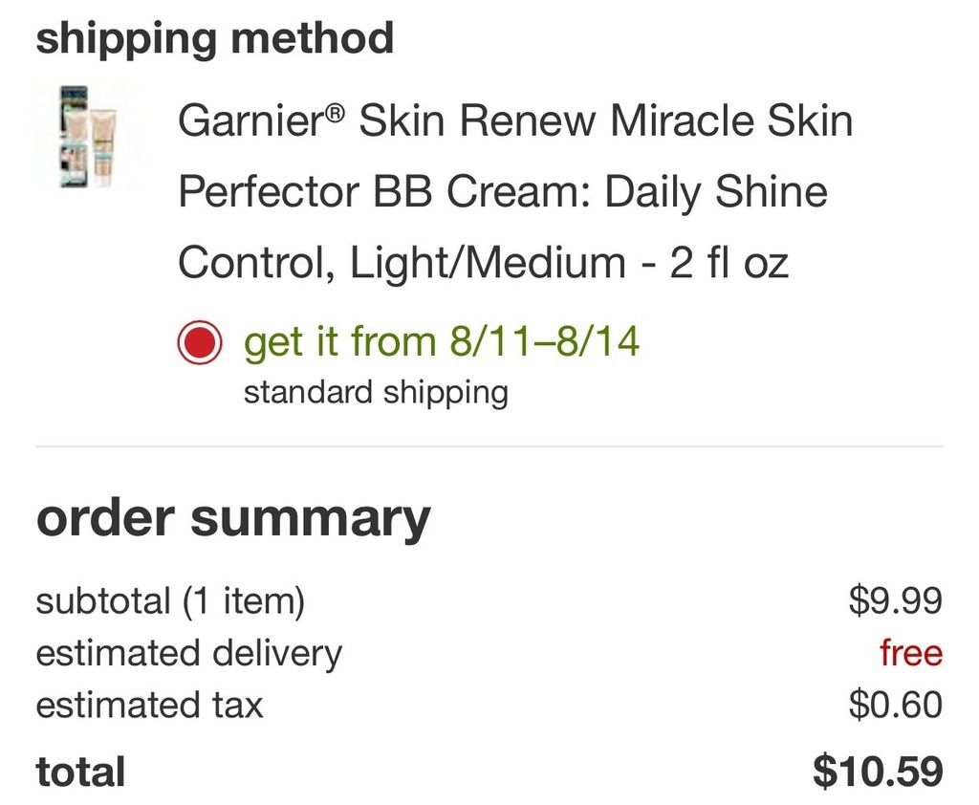Click the 'subtotal (1 item)' label
Screen dimensions: 979x805
point(170,600)
